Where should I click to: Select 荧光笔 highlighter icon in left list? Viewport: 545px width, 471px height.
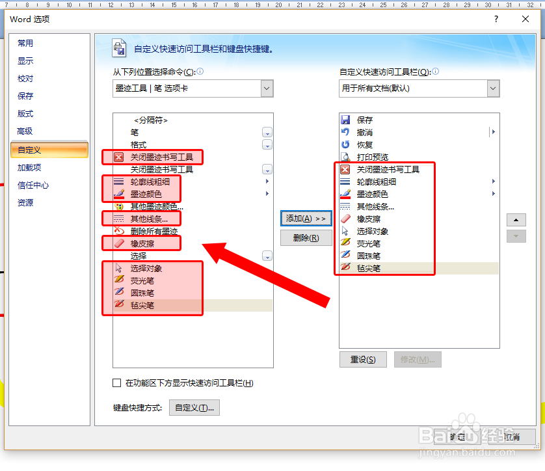(118, 280)
